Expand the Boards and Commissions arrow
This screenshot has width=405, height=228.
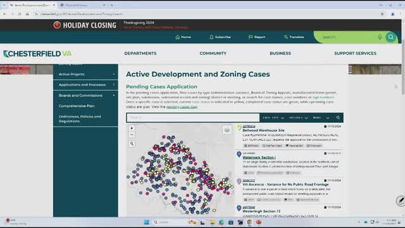(114, 96)
